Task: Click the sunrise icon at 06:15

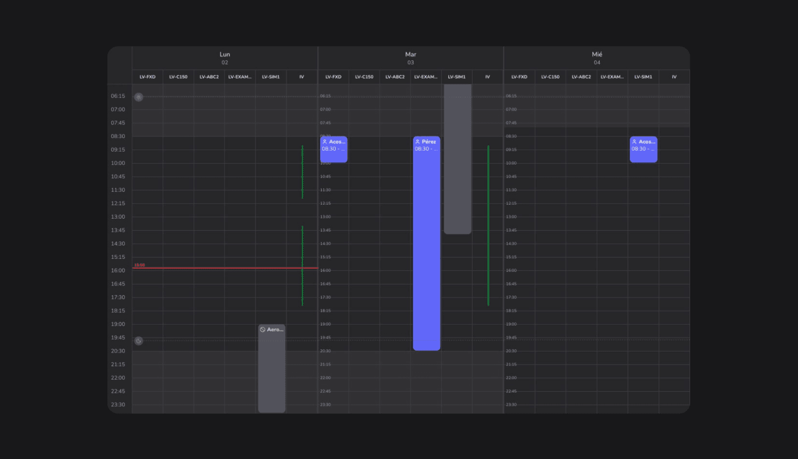Action: tap(139, 97)
